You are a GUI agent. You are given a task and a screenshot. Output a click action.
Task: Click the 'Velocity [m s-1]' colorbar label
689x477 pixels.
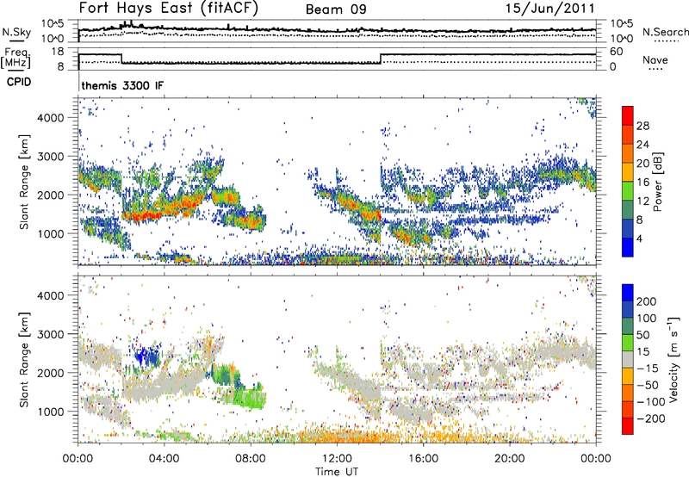click(x=673, y=359)
